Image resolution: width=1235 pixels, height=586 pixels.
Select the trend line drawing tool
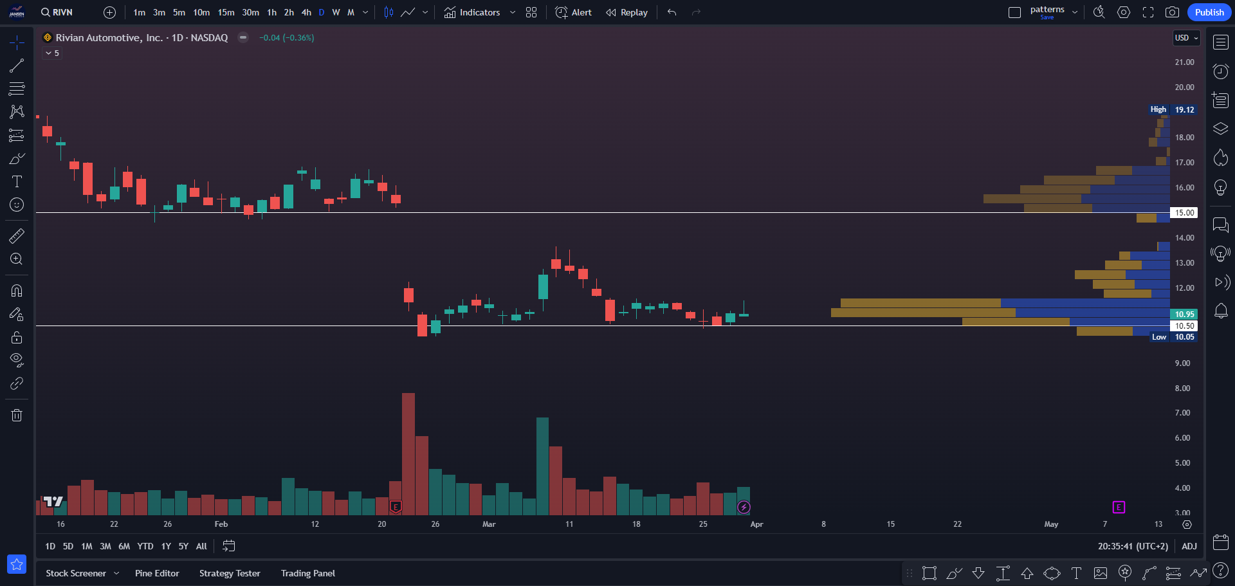tap(17, 66)
